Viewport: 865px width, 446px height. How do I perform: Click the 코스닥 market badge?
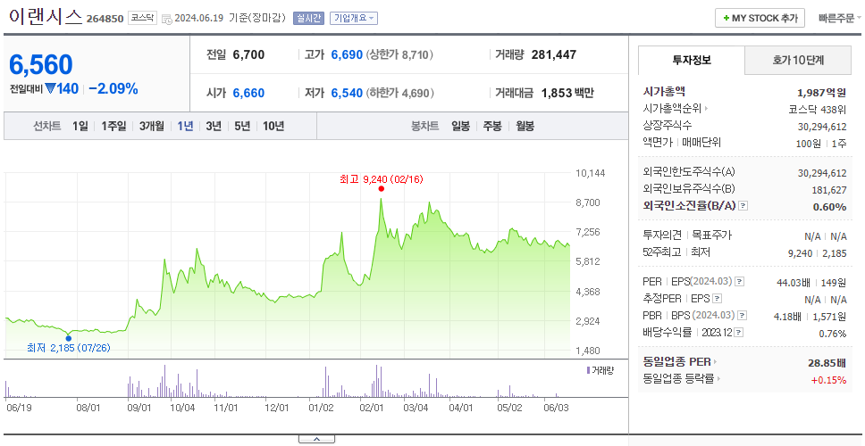tap(144, 18)
